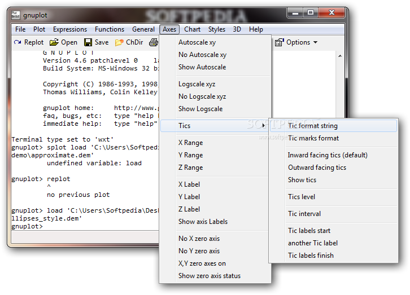Choose Z Range from Axes menu
410x295 pixels.
tap(215, 168)
